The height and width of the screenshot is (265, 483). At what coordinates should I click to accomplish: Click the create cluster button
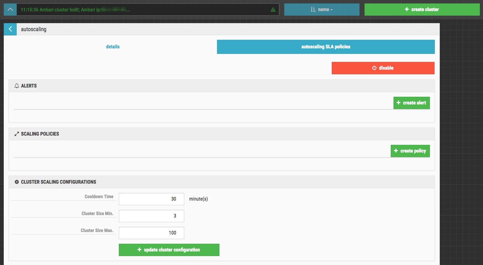tap(422, 10)
